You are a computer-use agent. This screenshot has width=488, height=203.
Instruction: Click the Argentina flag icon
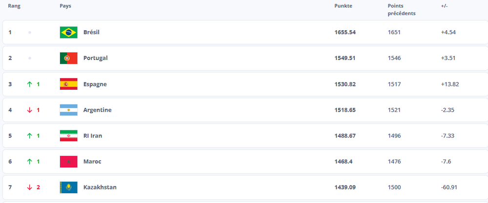click(68, 110)
